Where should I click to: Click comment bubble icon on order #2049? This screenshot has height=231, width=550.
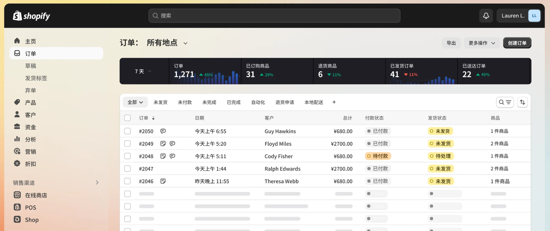tap(172, 143)
